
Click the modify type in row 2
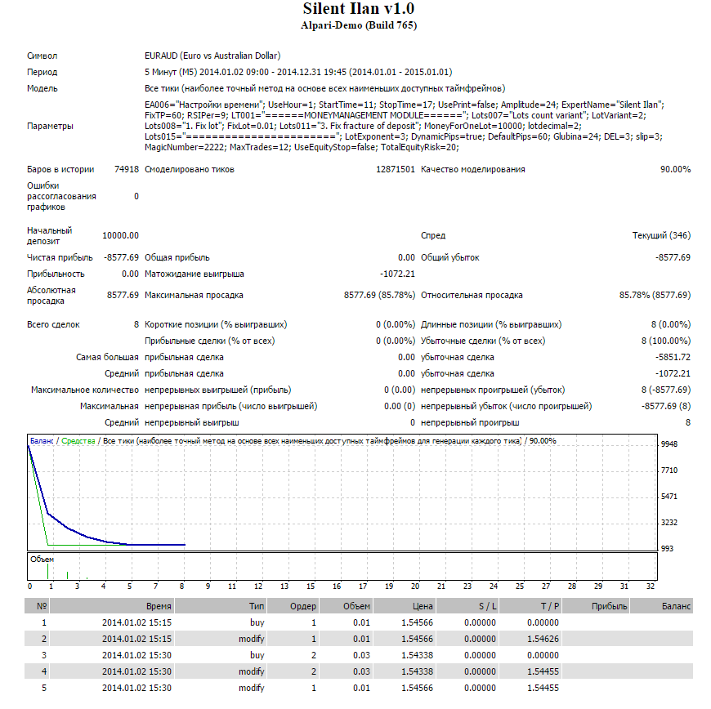click(x=252, y=639)
